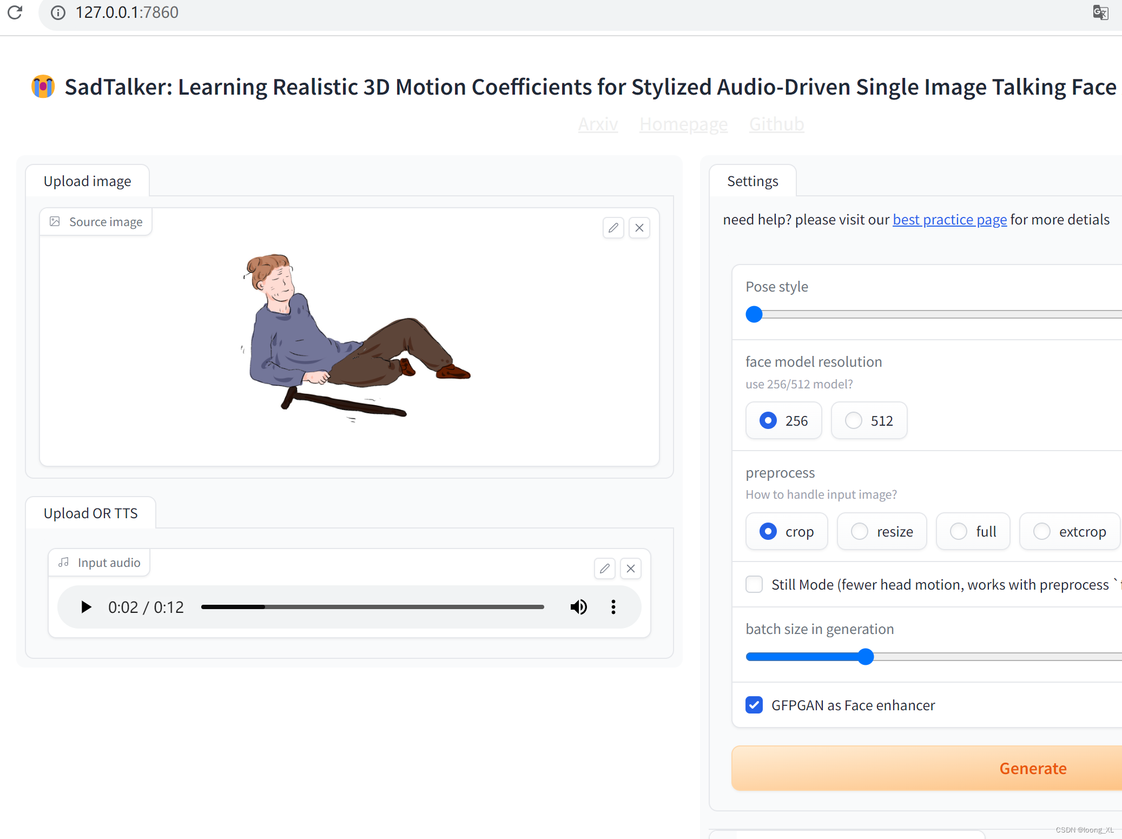View the site information icon beside the URL
1122x839 pixels.
[x=58, y=12]
